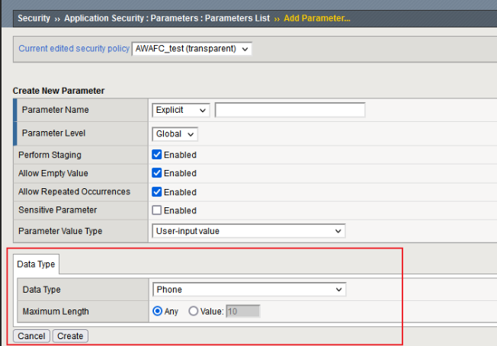Viewport: 497px width, 346px height.
Task: Disable the Perform Staging checkbox
Action: 157,155
